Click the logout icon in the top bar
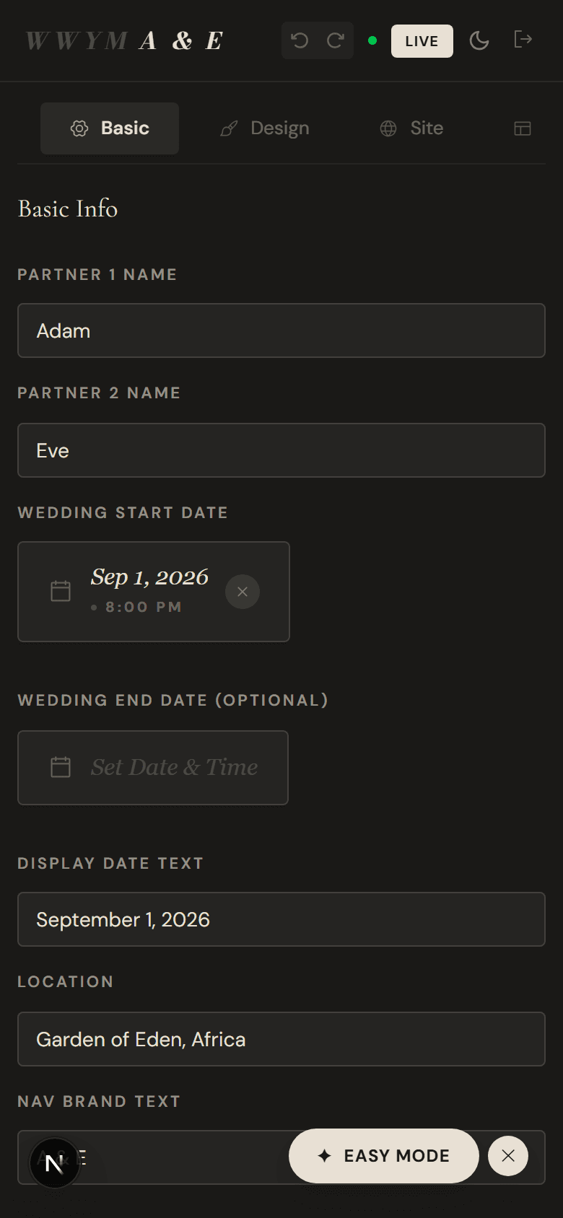Viewport: 563px width, 1218px height. (x=522, y=40)
